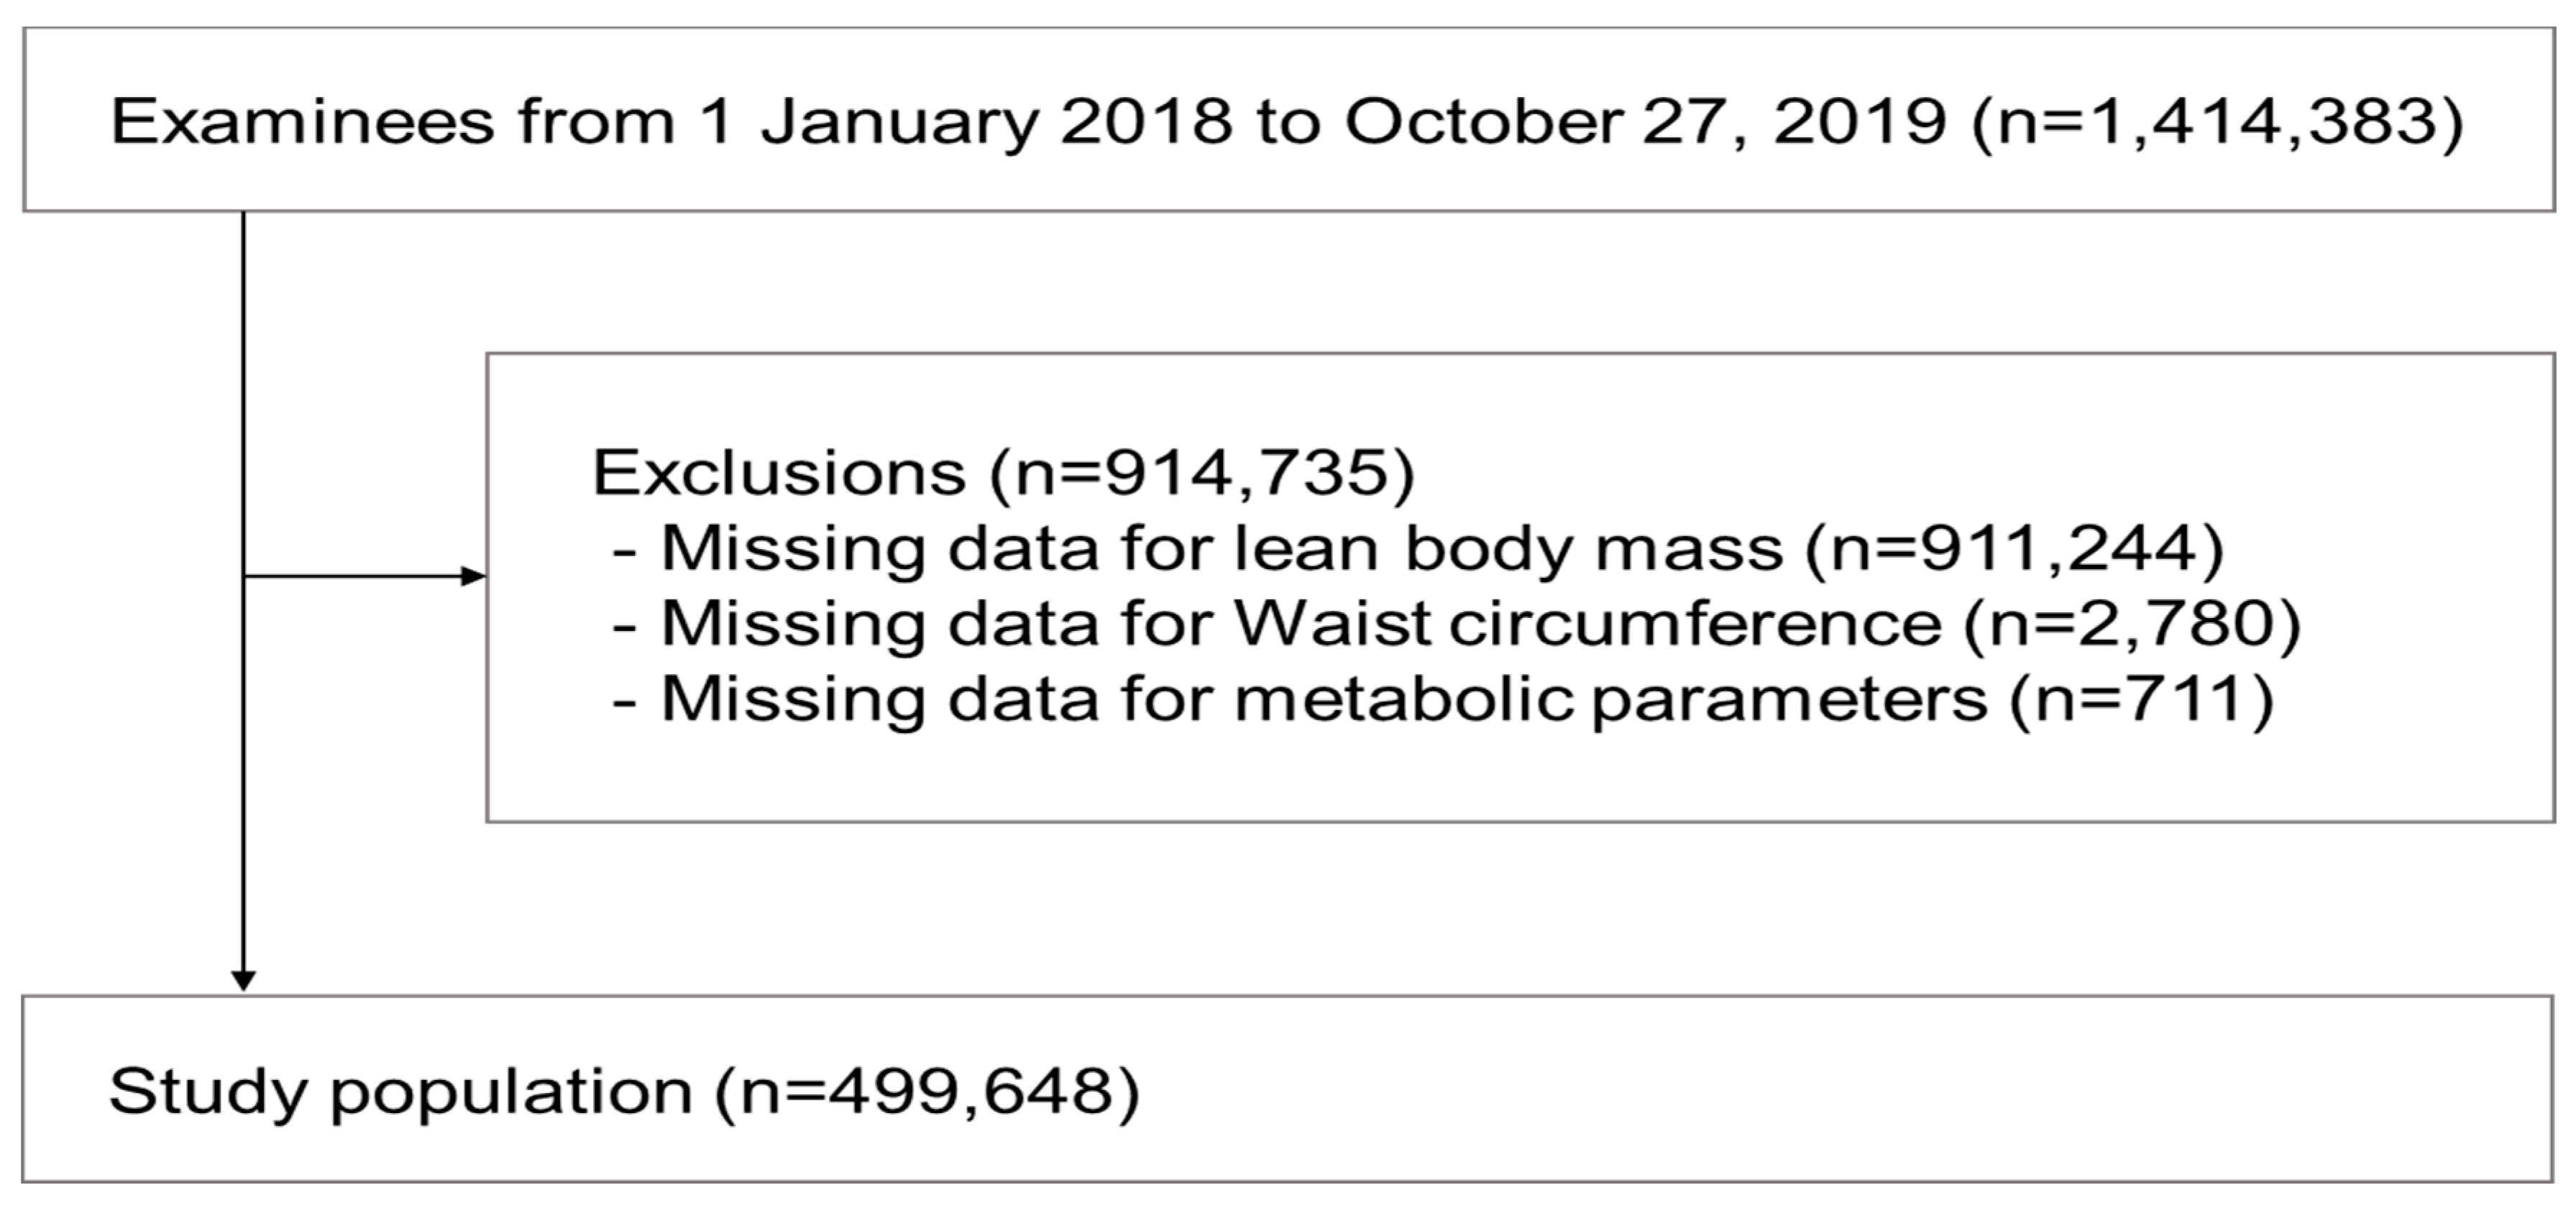
Task: Select the word "Examinees" in top box
Action: coord(302,122)
